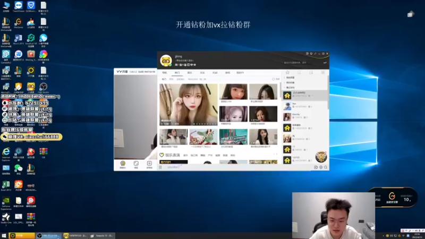425x239 pixels.
Task: Click the 娱乐表演 section heading
Action: (x=173, y=155)
